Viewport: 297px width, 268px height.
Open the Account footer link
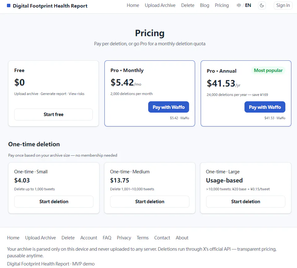[89, 238]
